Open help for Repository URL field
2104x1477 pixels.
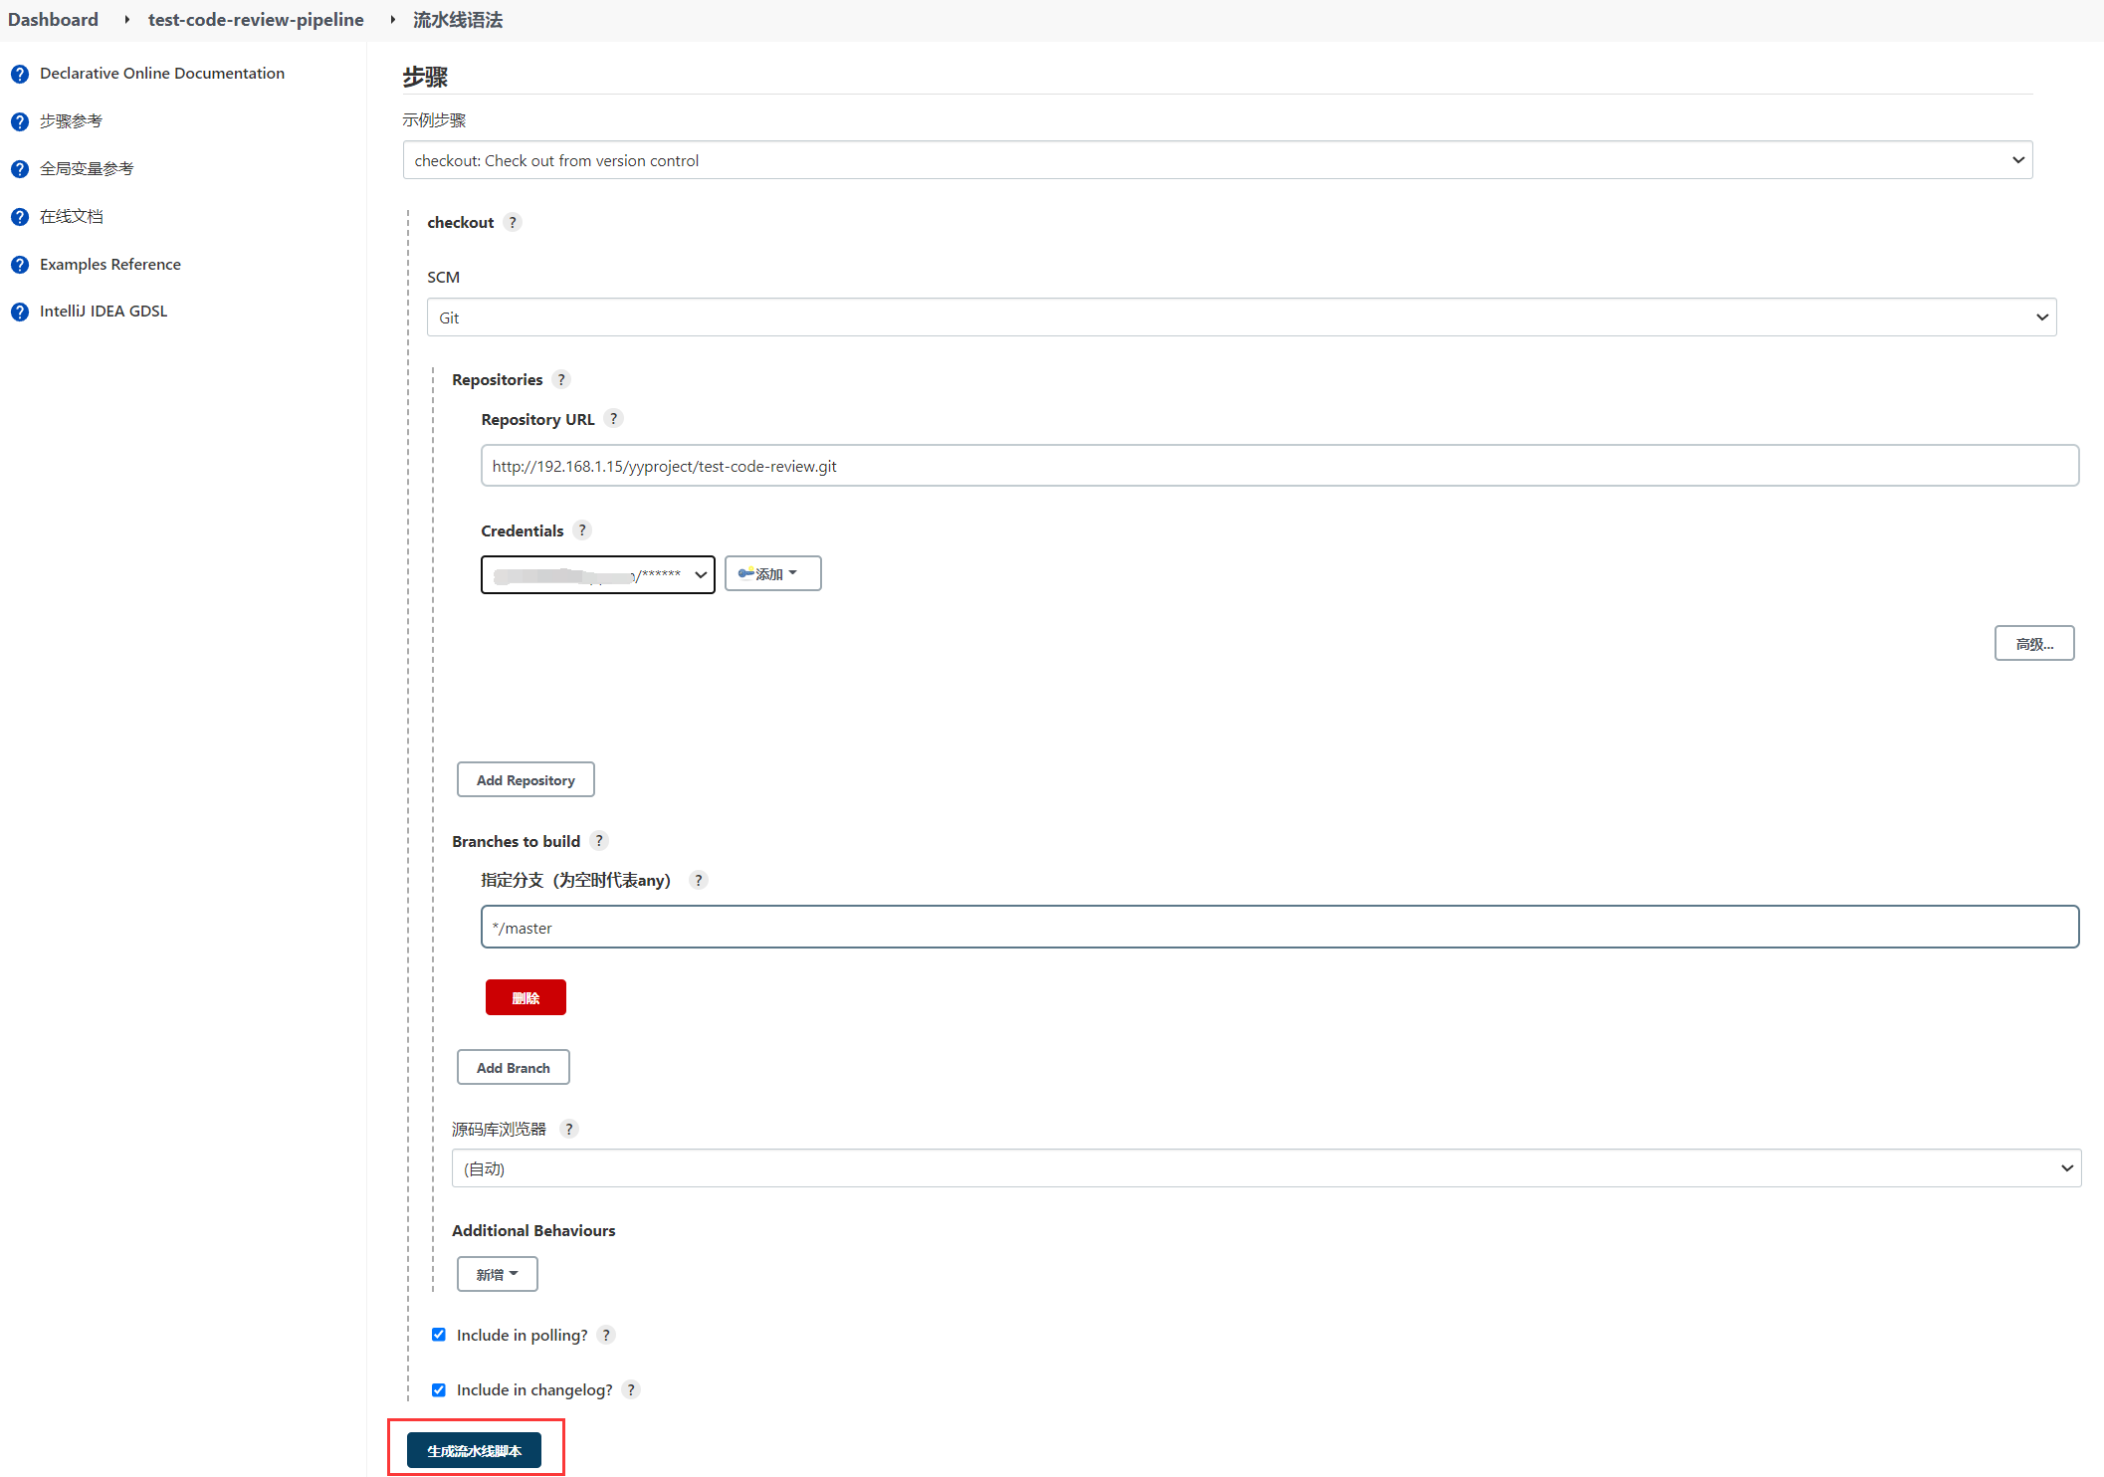tap(614, 419)
